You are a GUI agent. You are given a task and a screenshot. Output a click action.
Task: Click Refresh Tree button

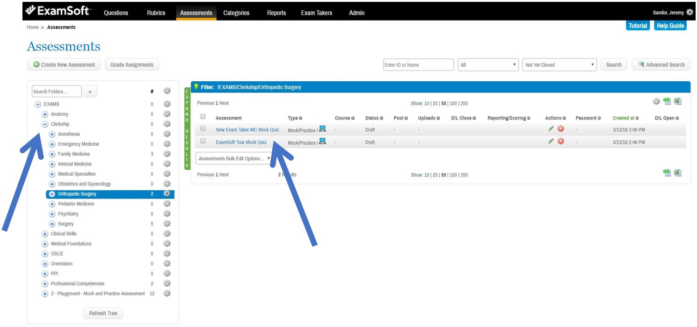103,313
